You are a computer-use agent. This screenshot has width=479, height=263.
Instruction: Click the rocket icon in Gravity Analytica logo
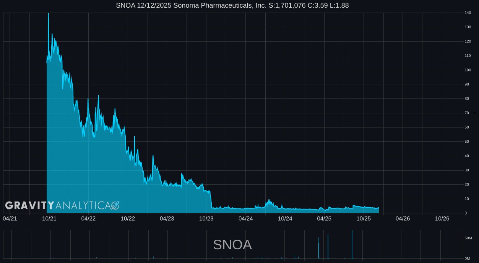click(115, 206)
